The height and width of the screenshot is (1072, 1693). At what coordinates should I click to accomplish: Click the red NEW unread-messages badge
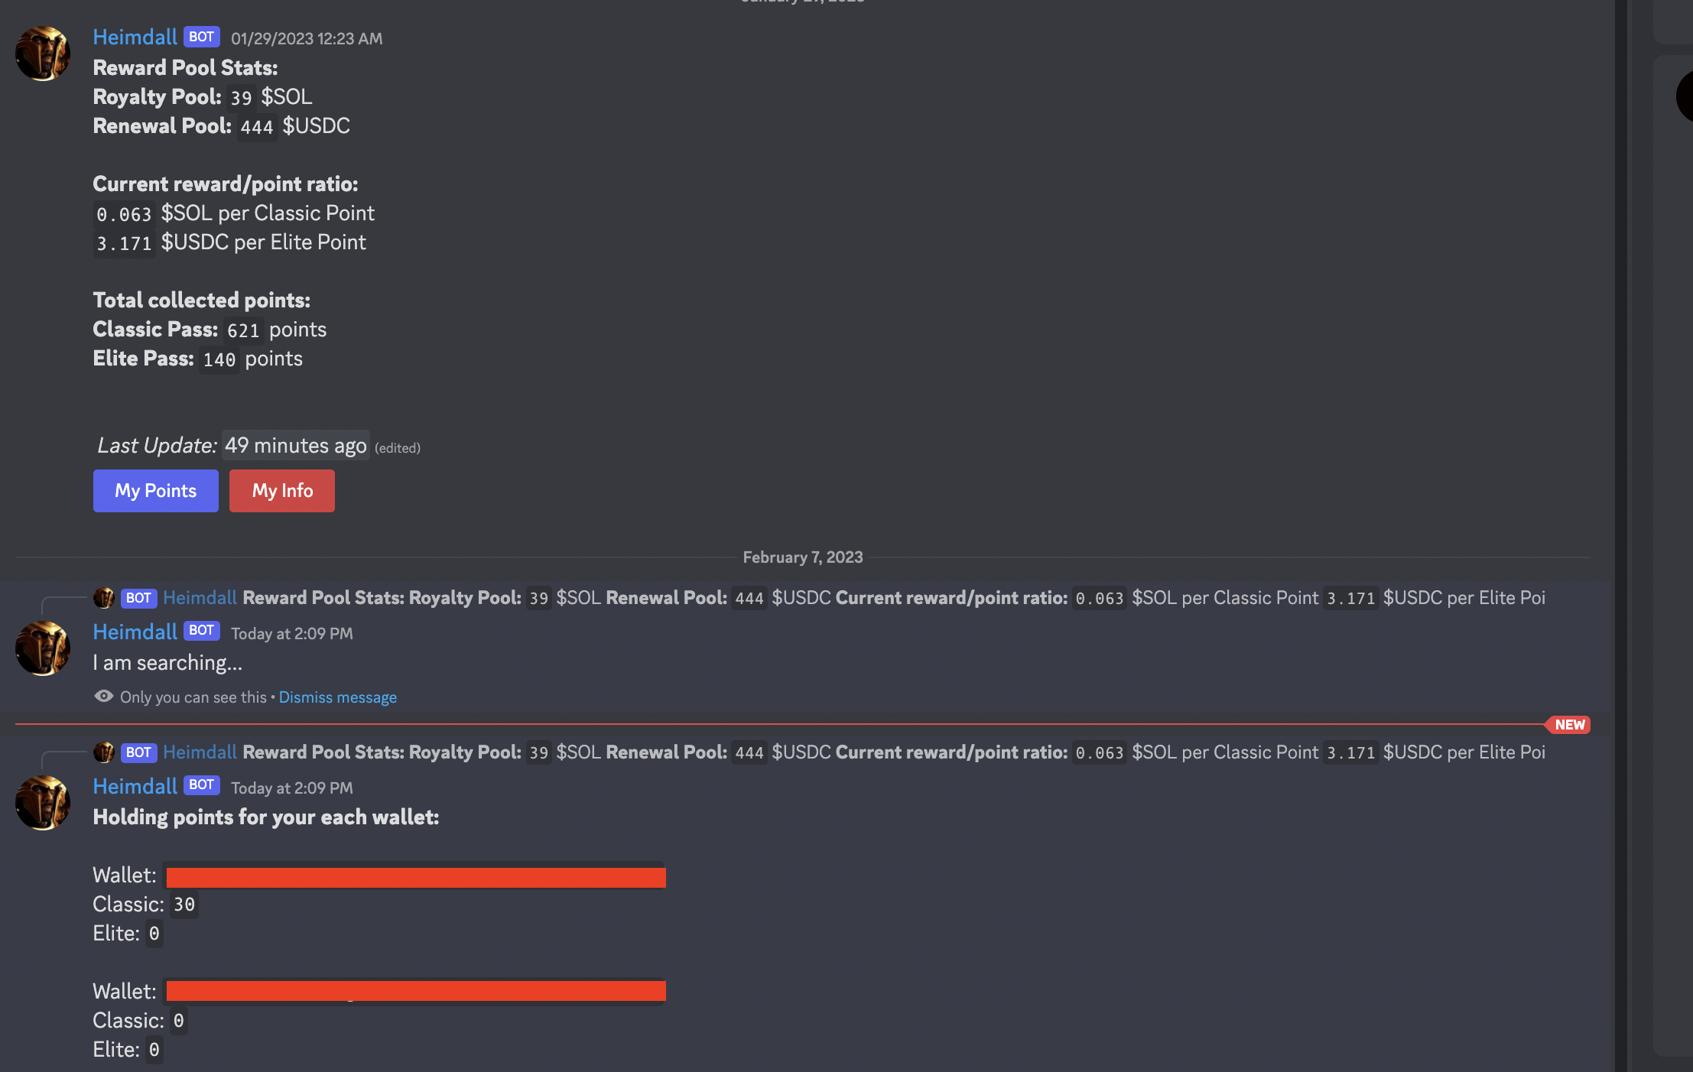tap(1569, 725)
